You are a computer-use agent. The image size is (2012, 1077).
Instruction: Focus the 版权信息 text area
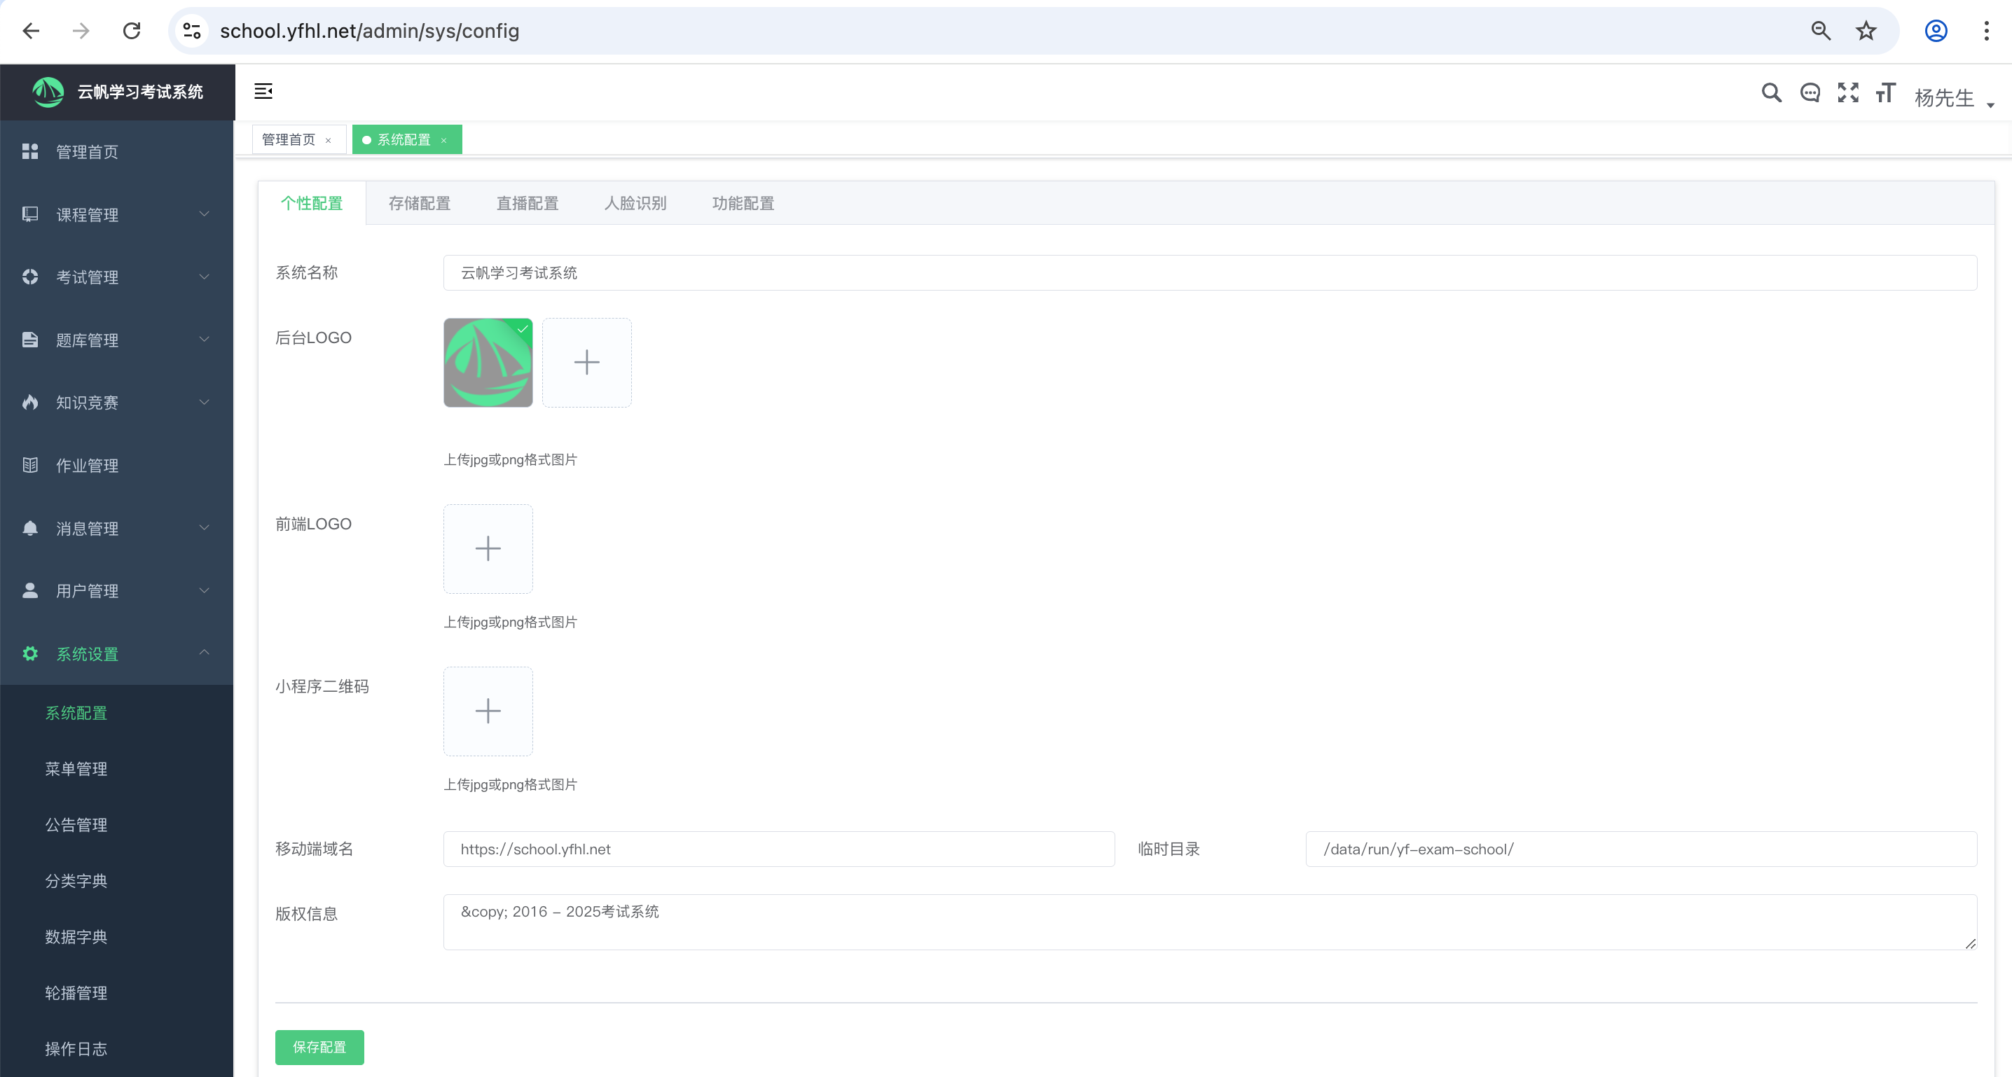[x=1210, y=922]
